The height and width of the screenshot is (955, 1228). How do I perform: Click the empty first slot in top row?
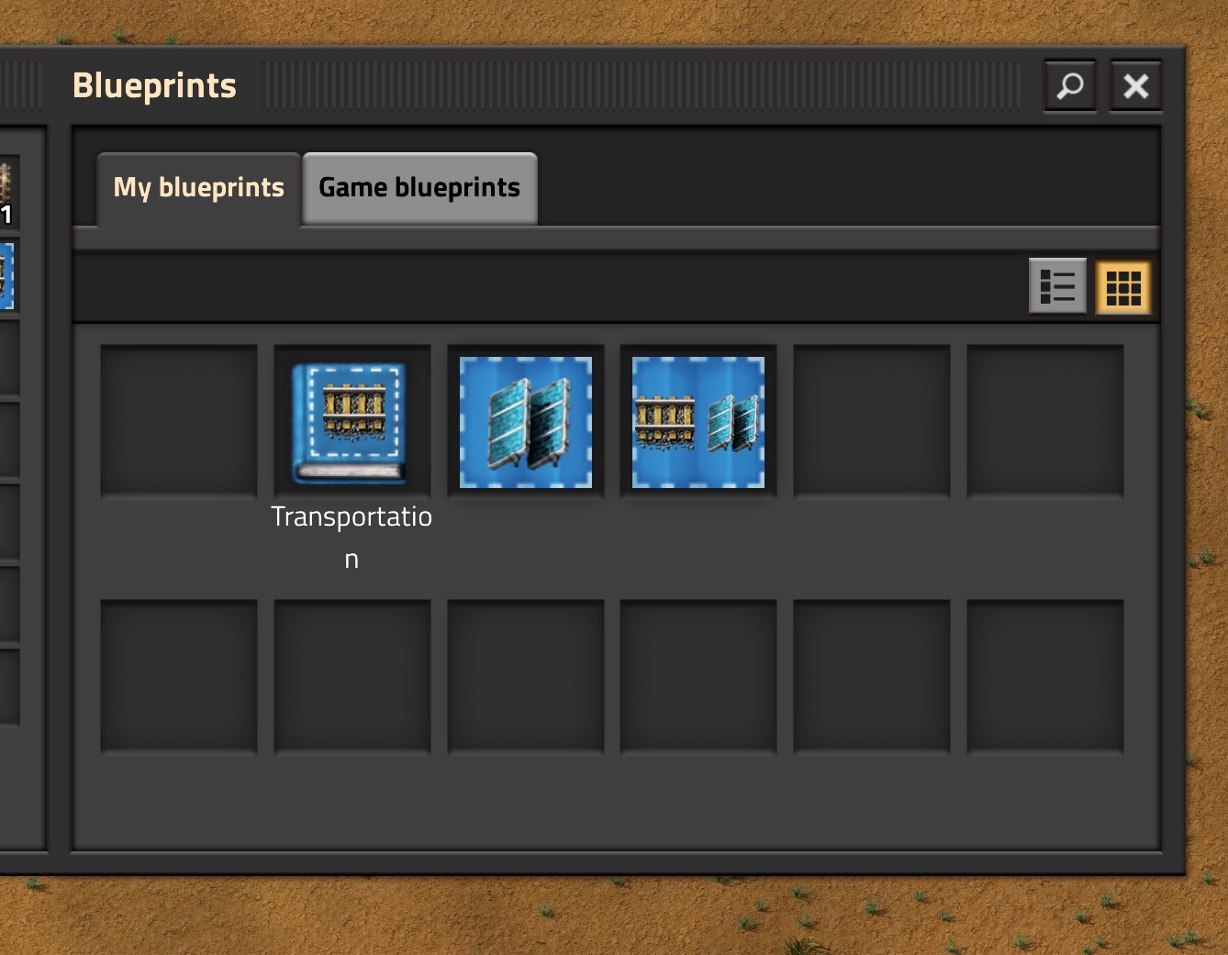(179, 423)
